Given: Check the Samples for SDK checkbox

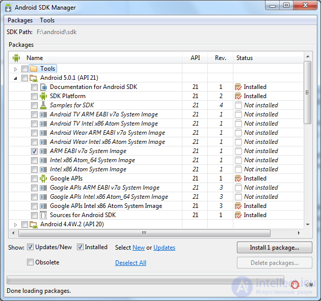Looking at the screenshot, I should pos(34,105).
